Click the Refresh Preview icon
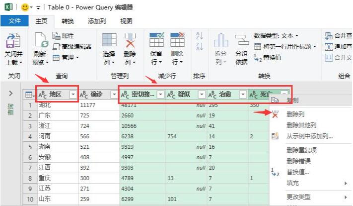Screen dimensions: 353x206 [41, 41]
